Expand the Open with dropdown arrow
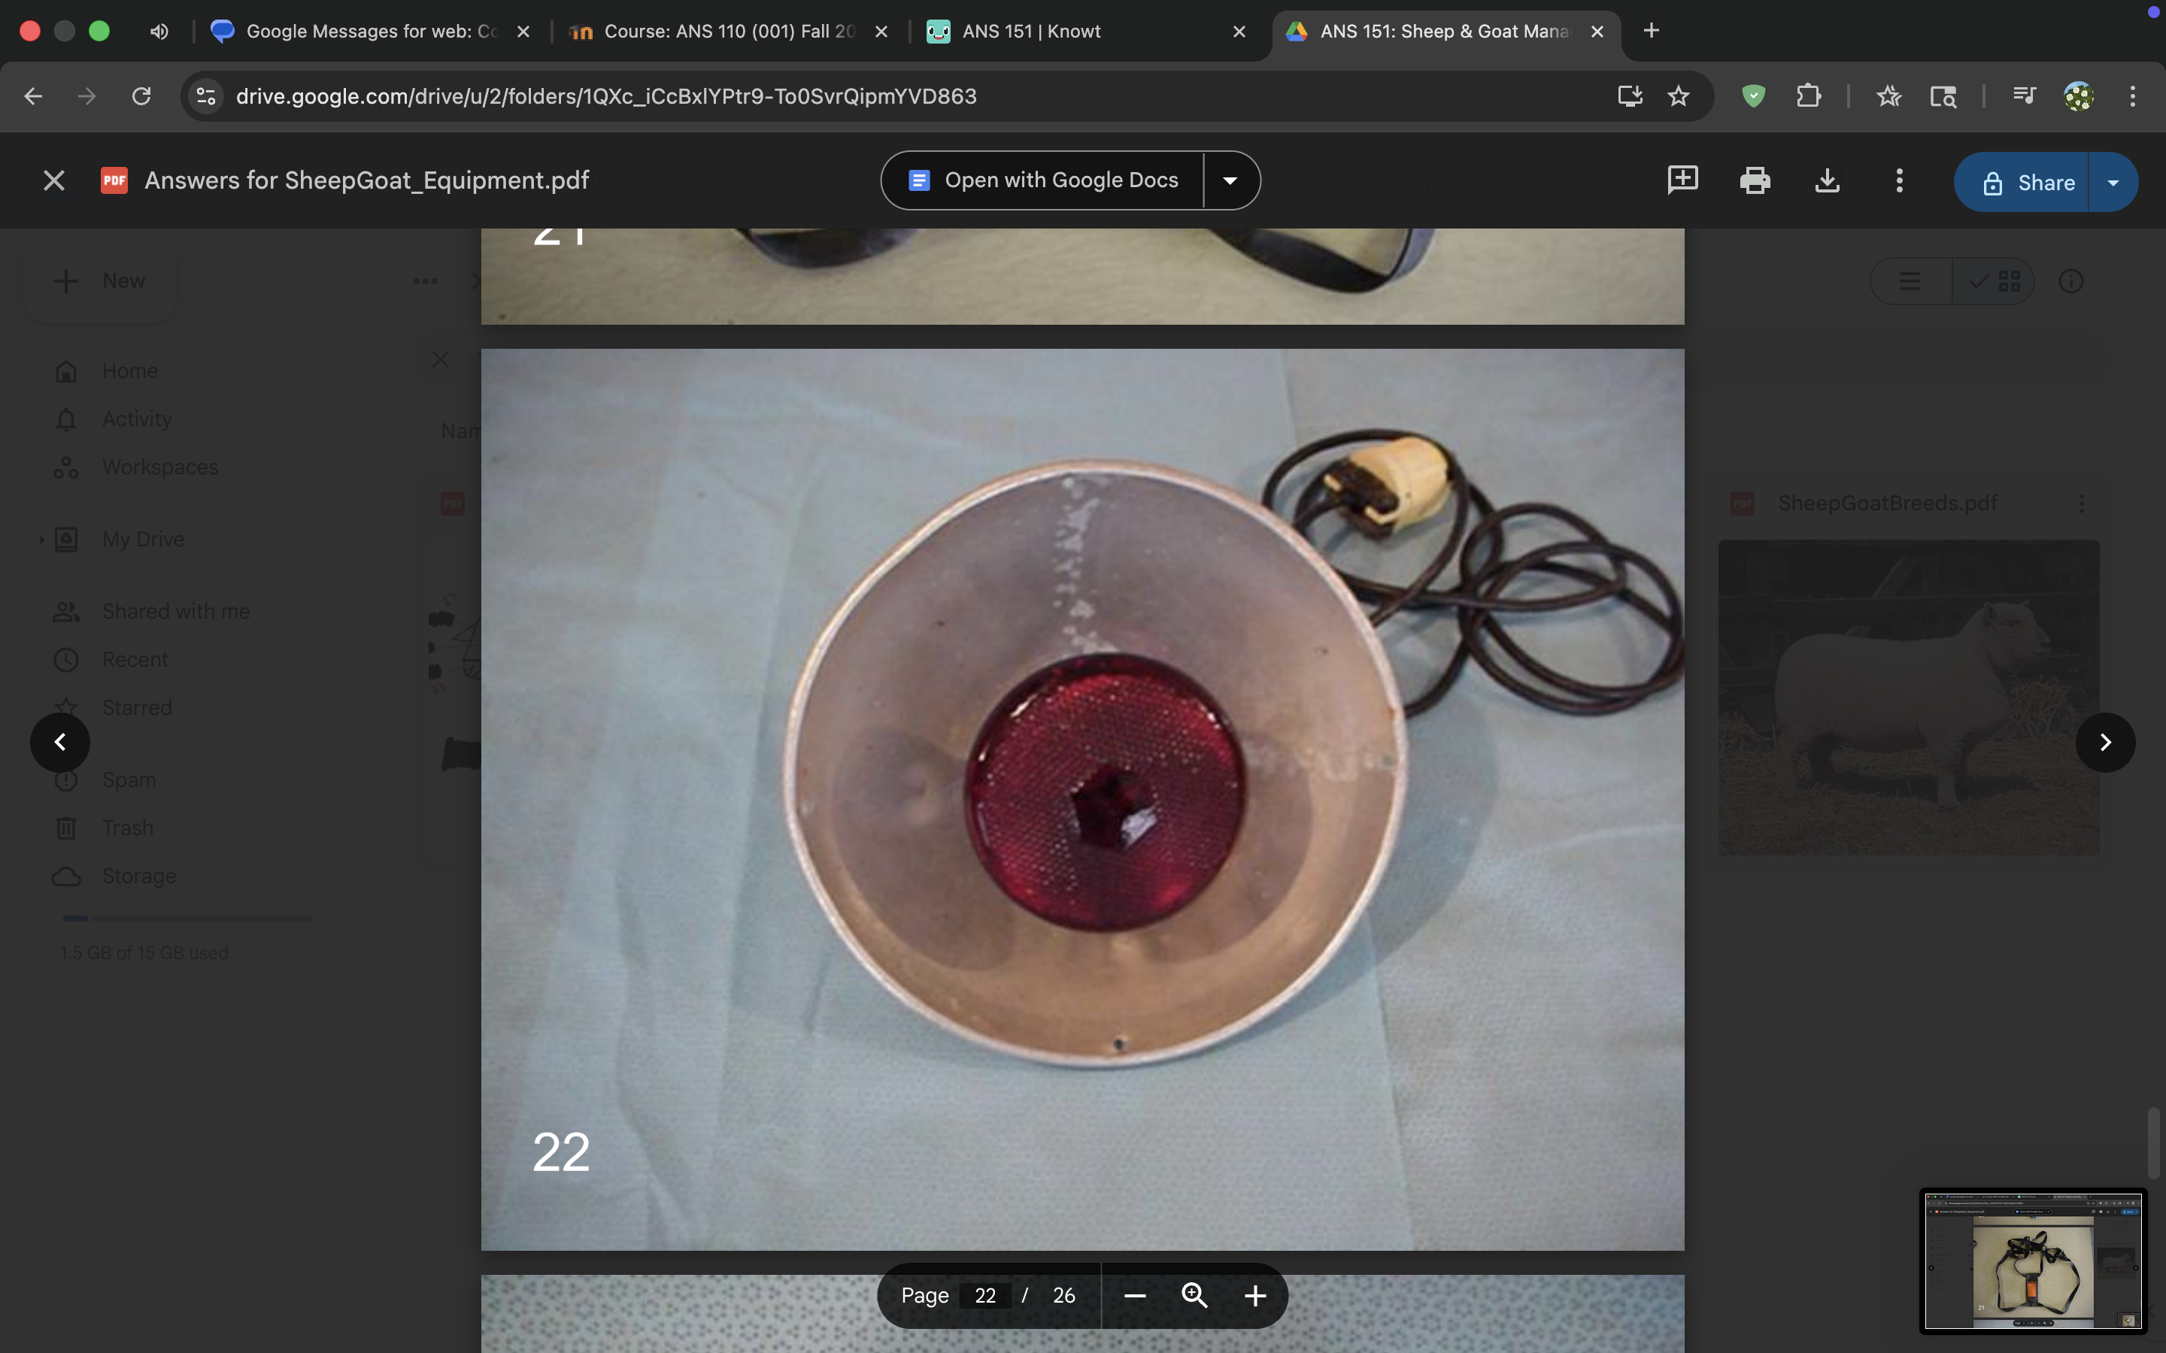Image resolution: width=2166 pixels, height=1353 pixels. [x=1230, y=180]
